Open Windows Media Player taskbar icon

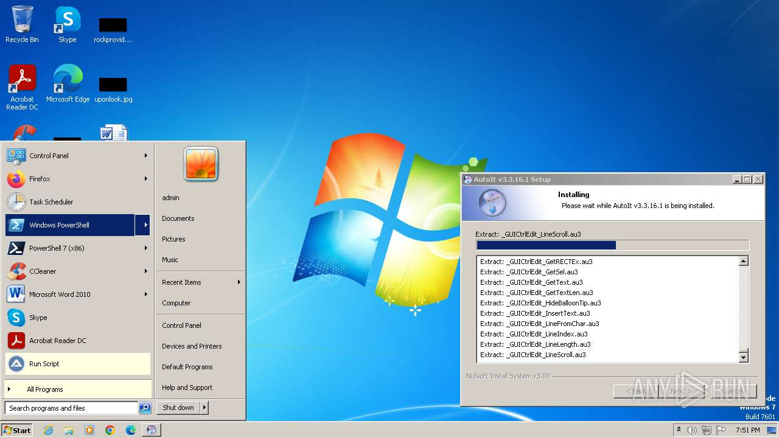click(89, 430)
